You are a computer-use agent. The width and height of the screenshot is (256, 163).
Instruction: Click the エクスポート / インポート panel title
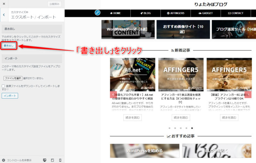[x=33, y=17]
